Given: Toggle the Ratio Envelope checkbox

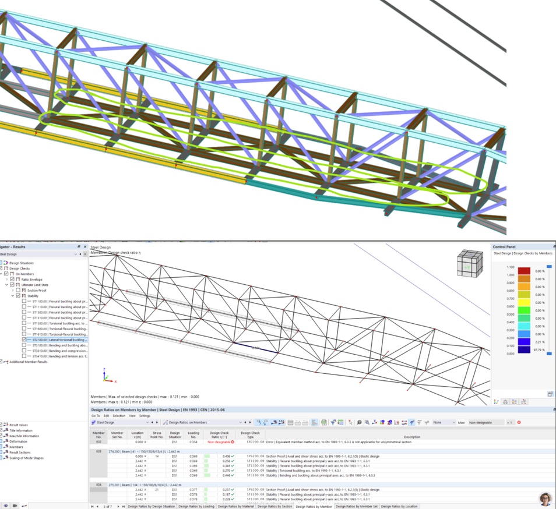Looking at the screenshot, I should coord(12,280).
